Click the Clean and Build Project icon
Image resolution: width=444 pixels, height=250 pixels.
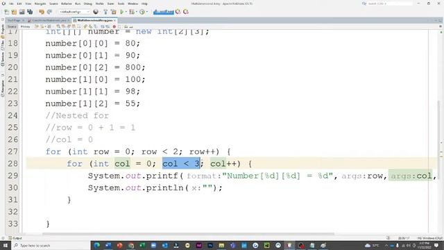tap(114, 12)
